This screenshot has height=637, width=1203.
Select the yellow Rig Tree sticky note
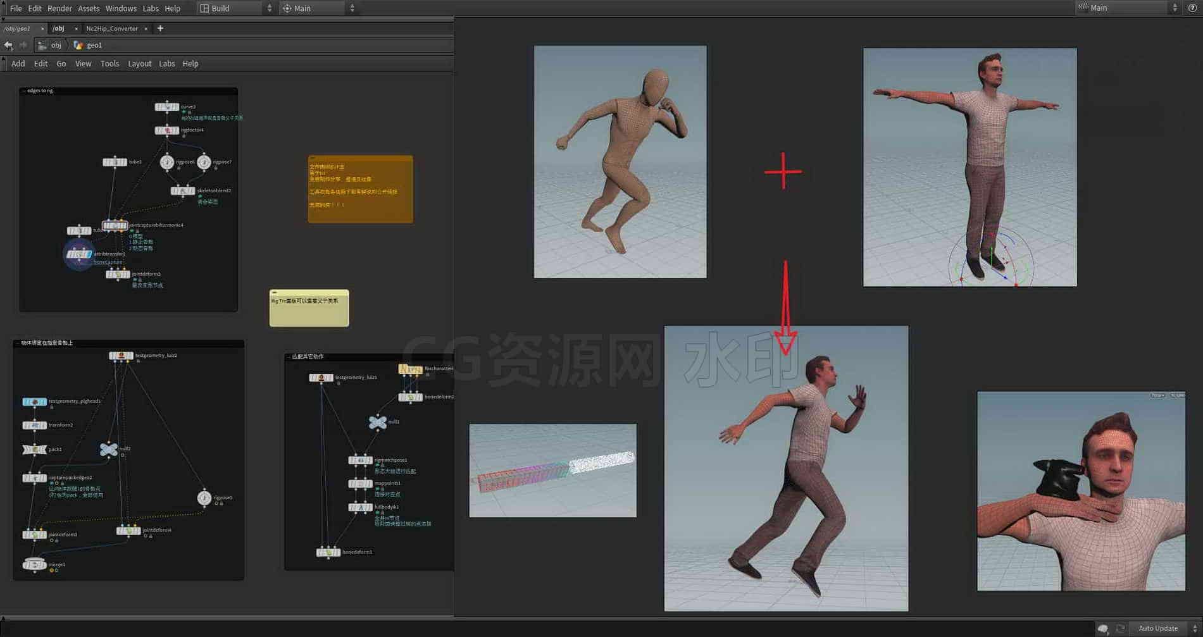309,308
